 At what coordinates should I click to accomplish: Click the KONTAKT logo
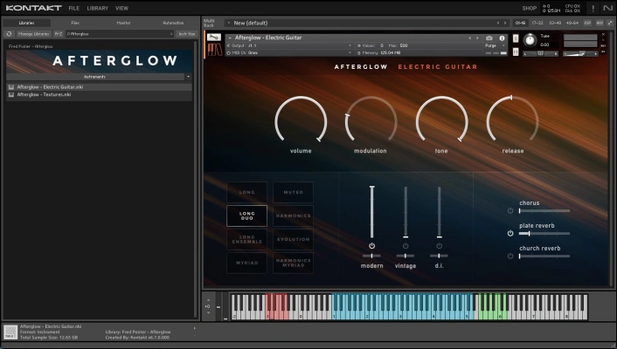[x=34, y=8]
